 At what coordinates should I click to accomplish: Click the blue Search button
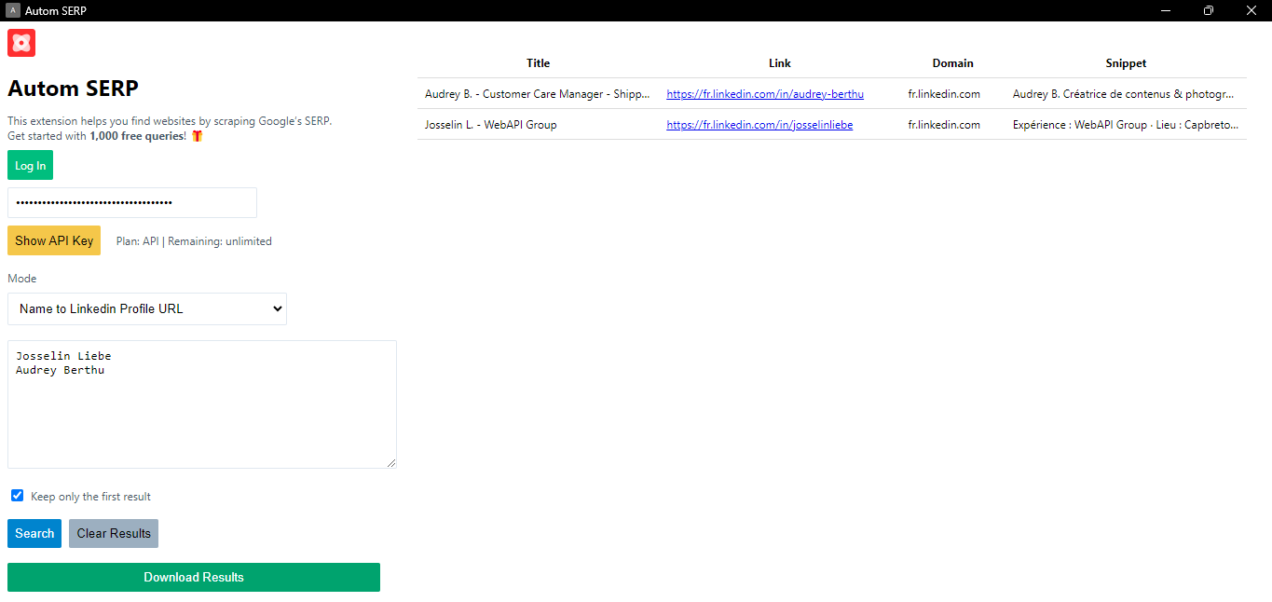tap(34, 534)
